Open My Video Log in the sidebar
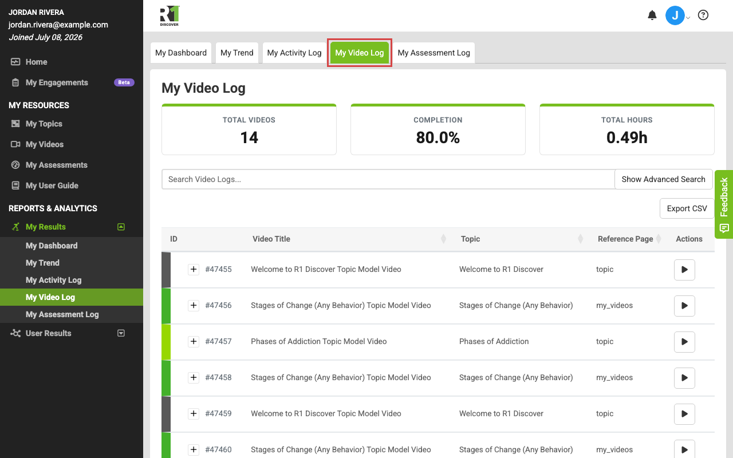 72,297
